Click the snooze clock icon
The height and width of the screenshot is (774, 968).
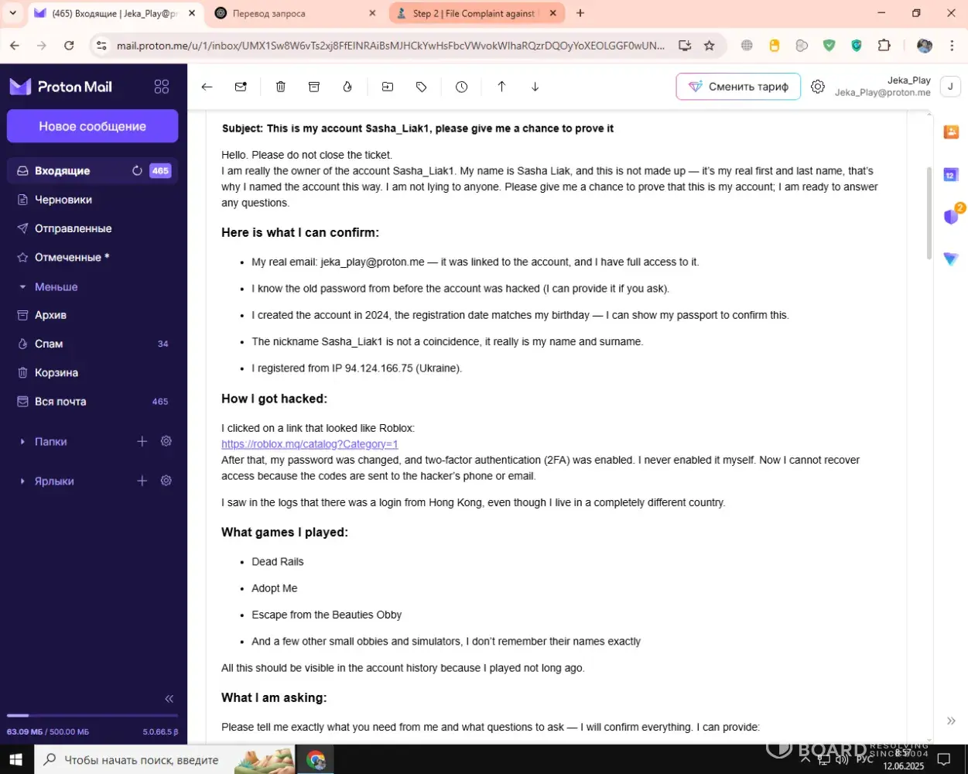(x=461, y=87)
